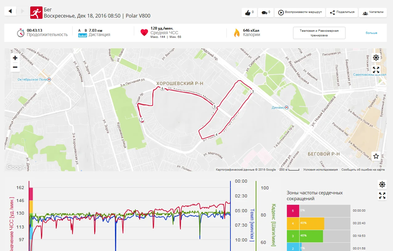Open Темповая и Равномерная тренировка button
Image resolution: width=393 pixels, height=251 pixels.
pos(319,33)
